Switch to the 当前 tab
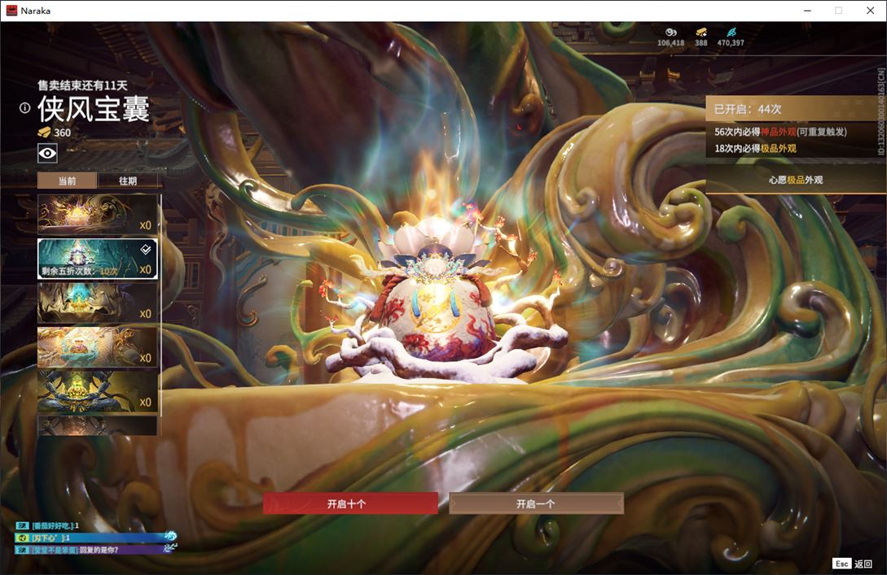 point(68,181)
